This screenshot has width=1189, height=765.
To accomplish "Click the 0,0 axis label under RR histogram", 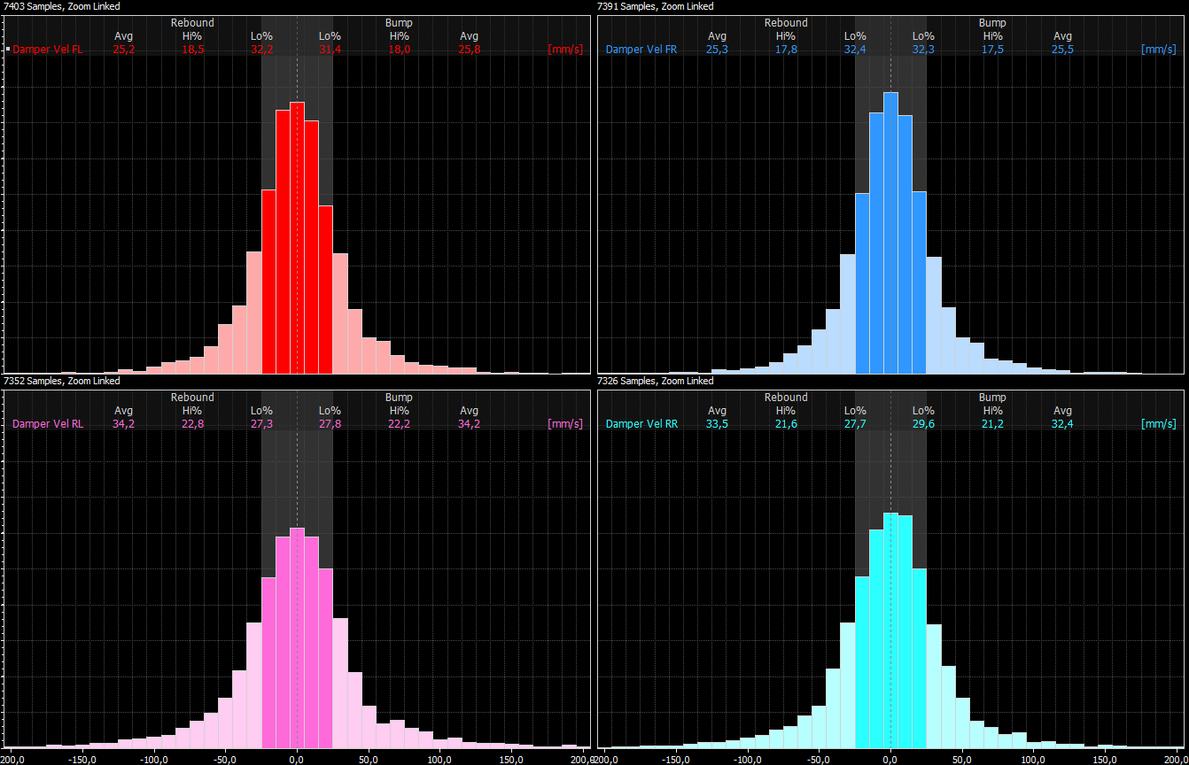I will [891, 759].
